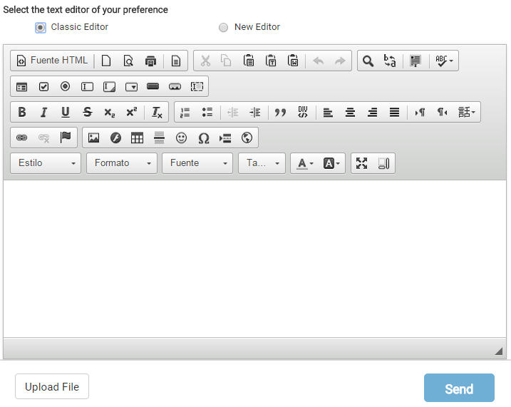The width and height of the screenshot is (511, 407).
Task: Click the Upload File button
Action: click(52, 387)
